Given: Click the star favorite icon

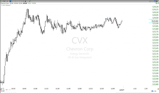Looking at the screenshot, I should (150, 1).
